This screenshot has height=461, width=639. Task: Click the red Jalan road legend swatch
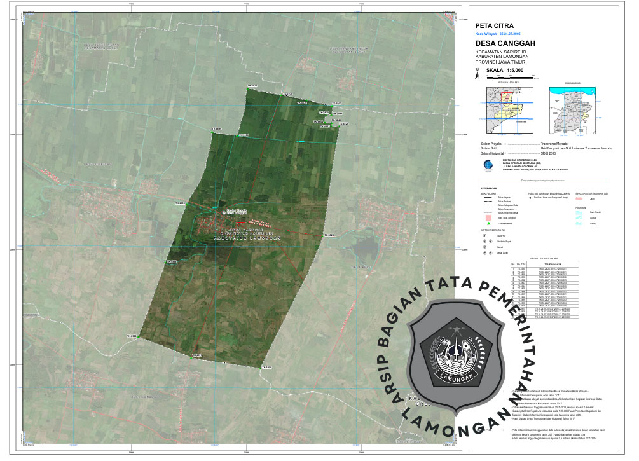pyautogui.click(x=579, y=199)
